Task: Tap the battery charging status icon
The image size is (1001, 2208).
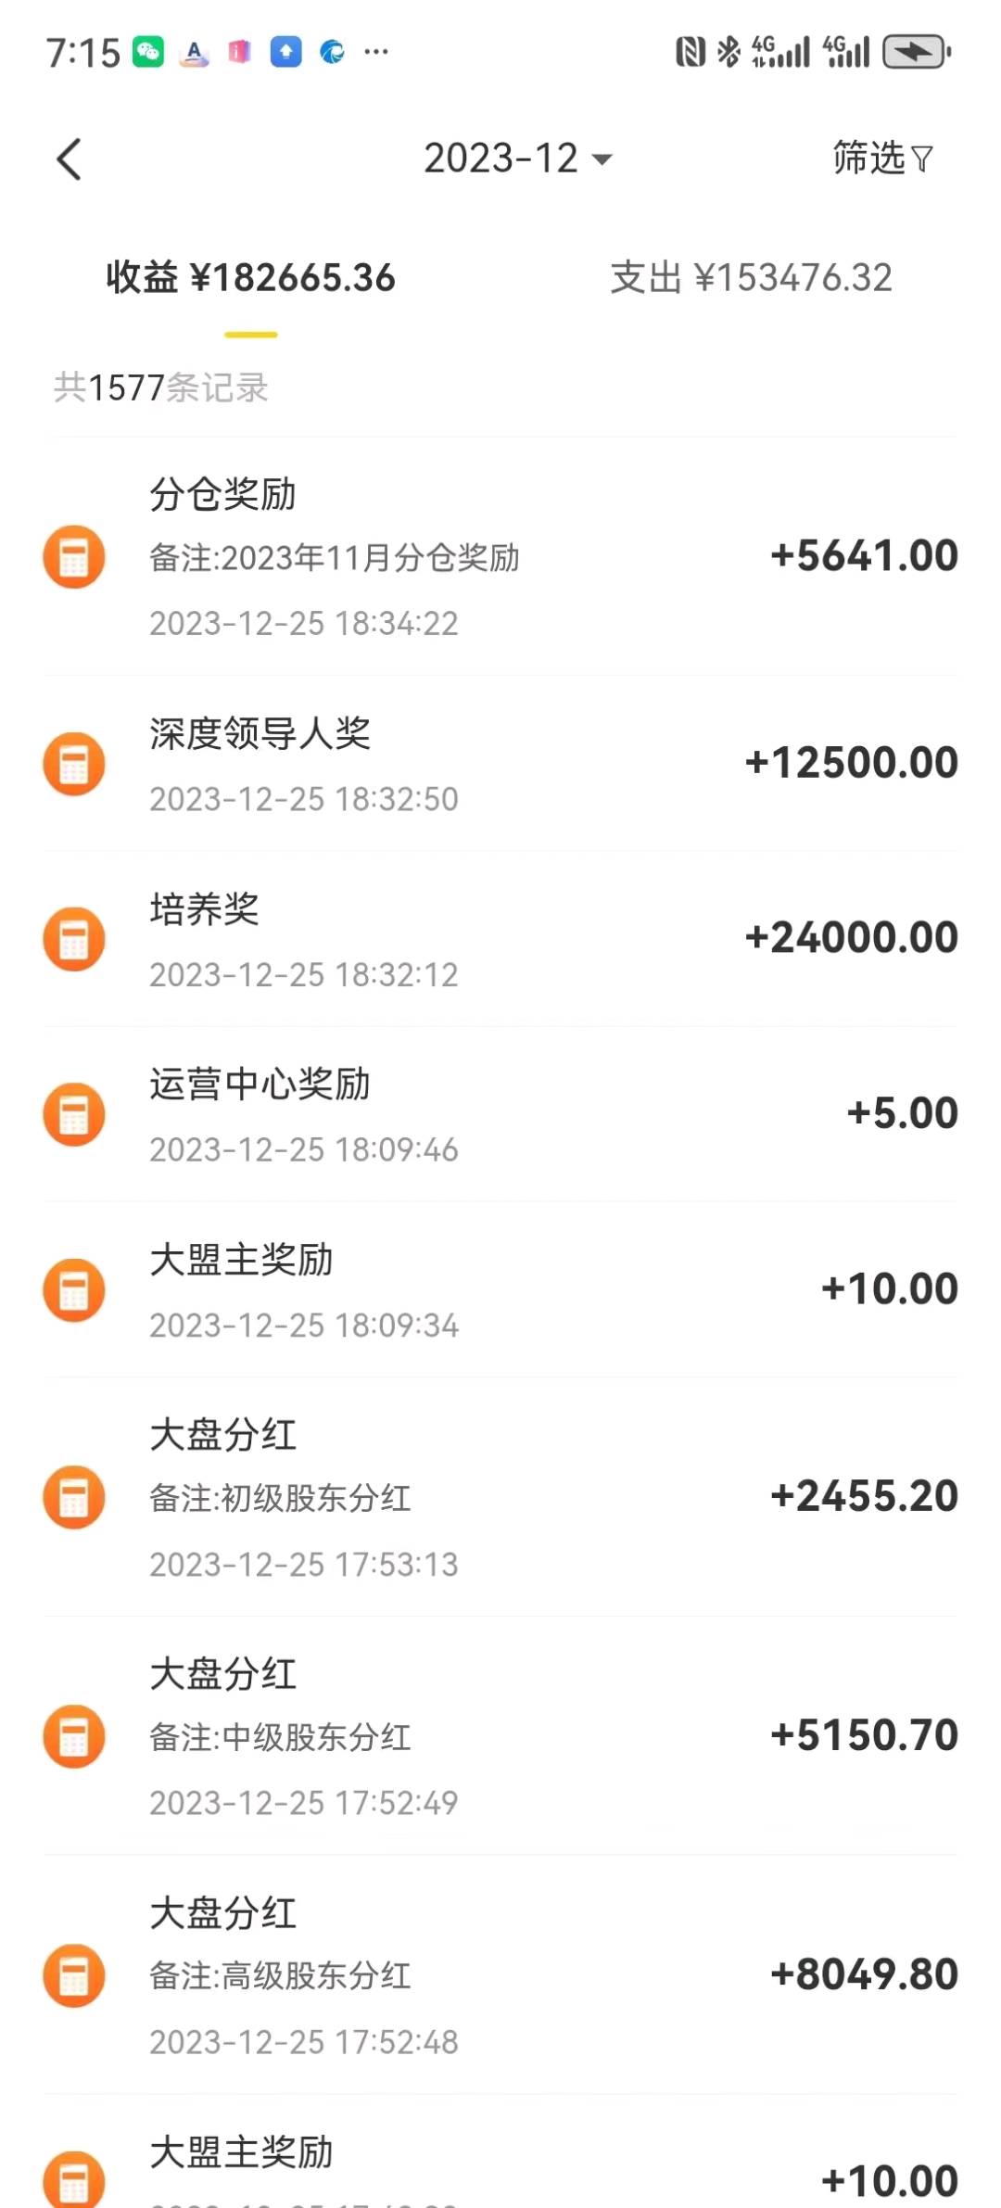Action: [x=916, y=52]
